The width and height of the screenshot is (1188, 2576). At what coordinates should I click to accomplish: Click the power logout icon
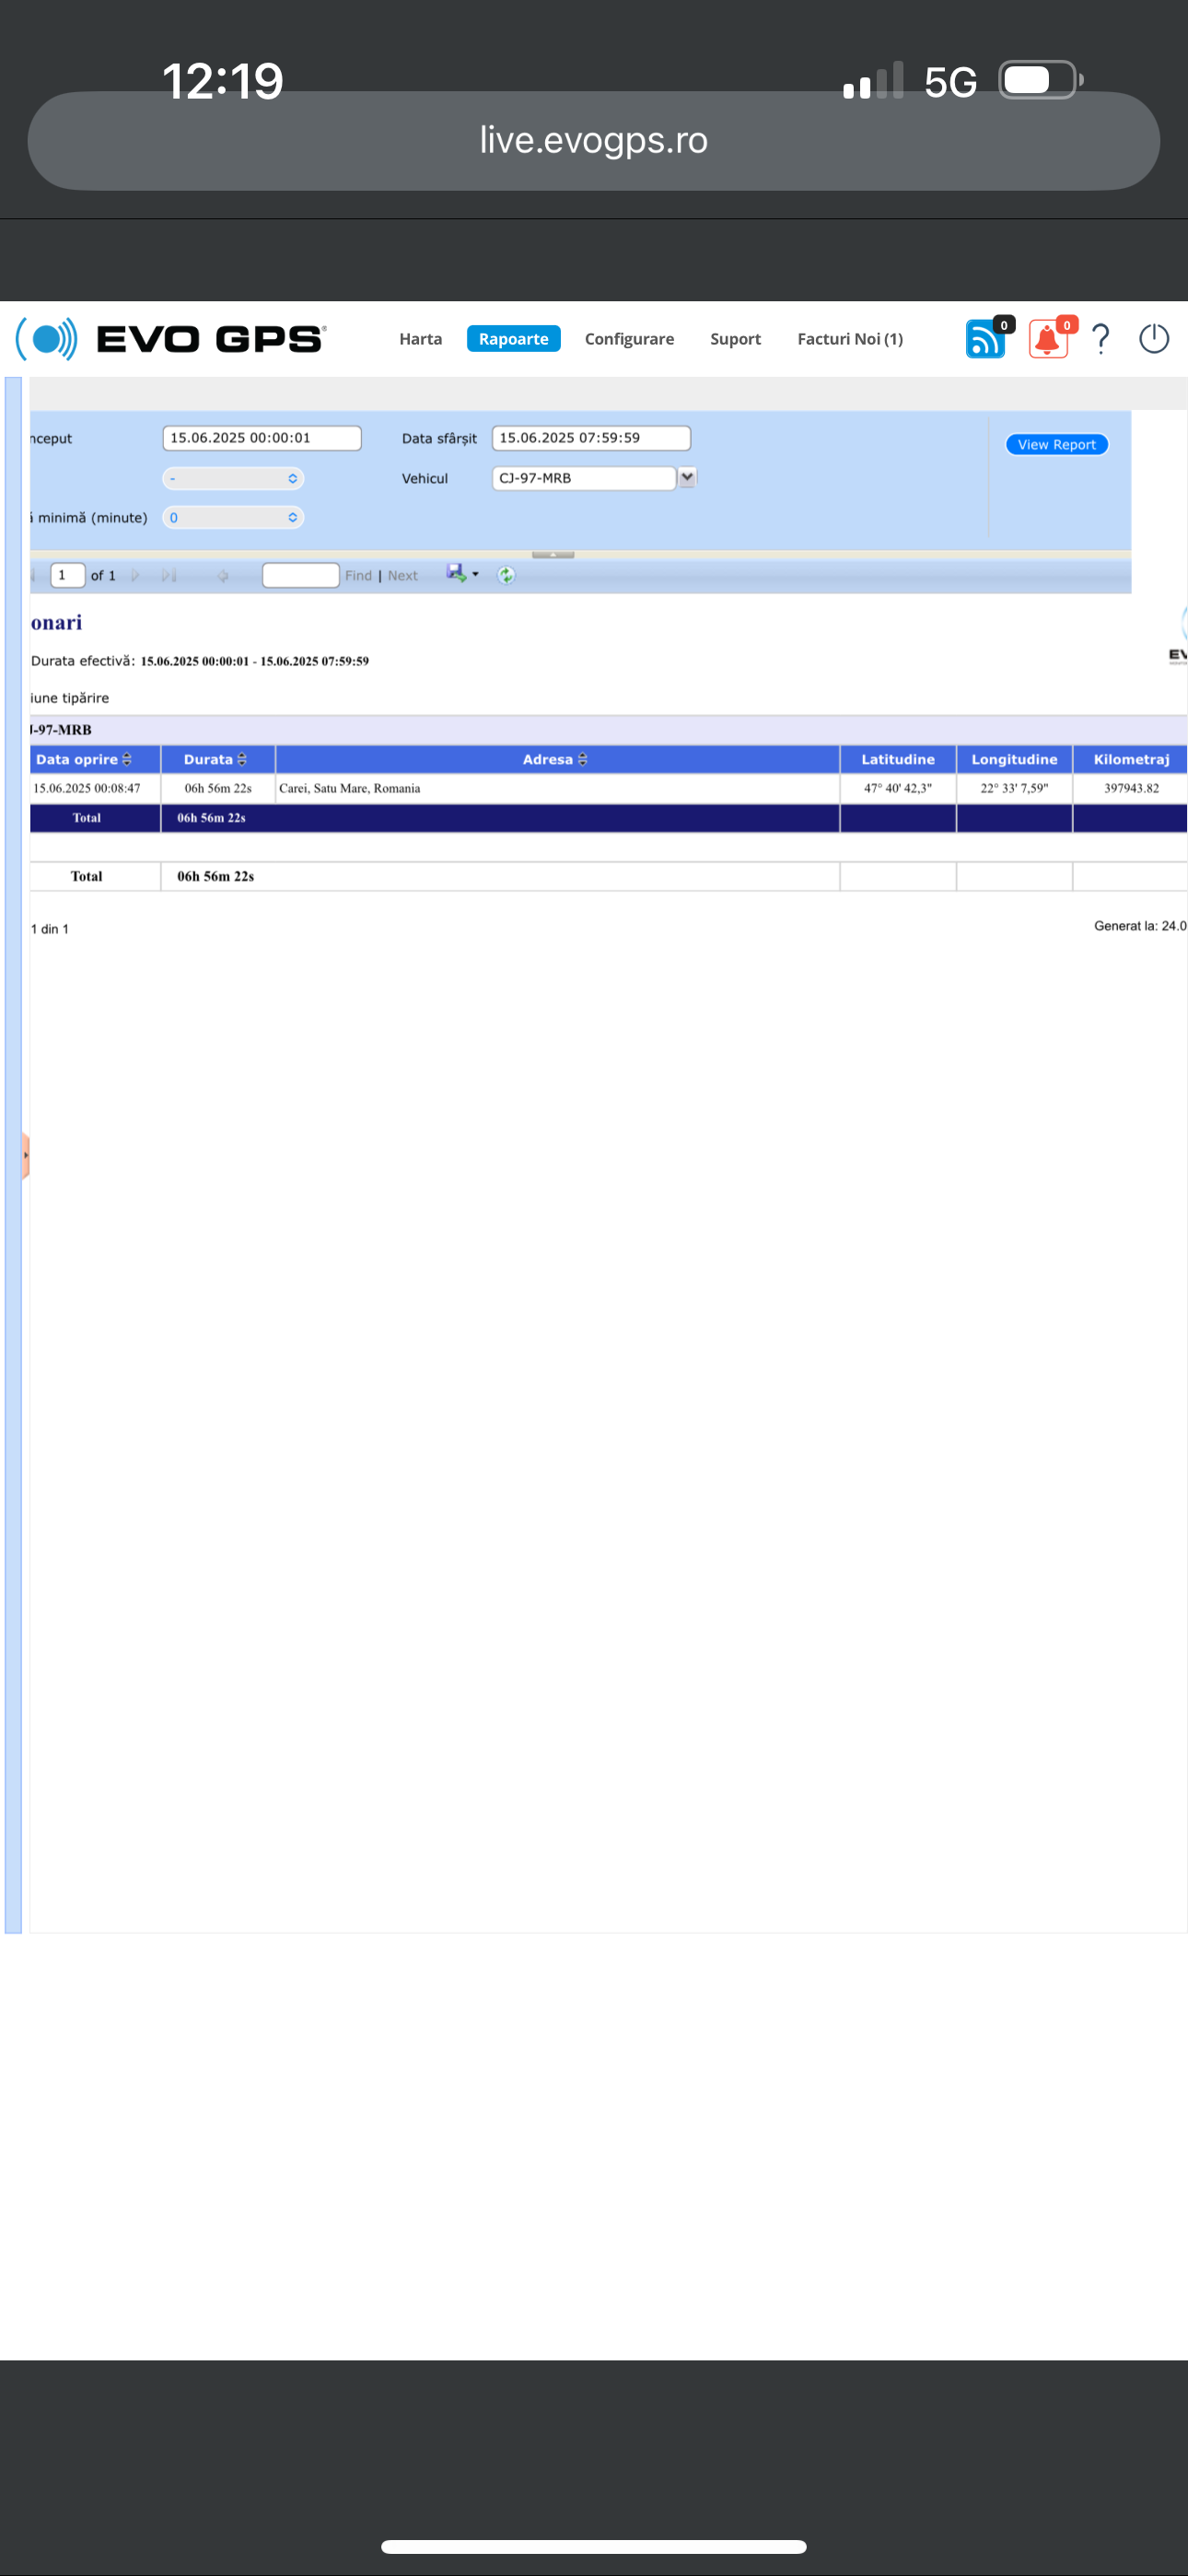point(1153,339)
